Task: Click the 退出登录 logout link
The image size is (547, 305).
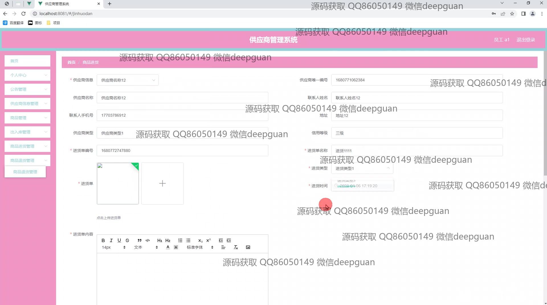Action: tap(525, 40)
